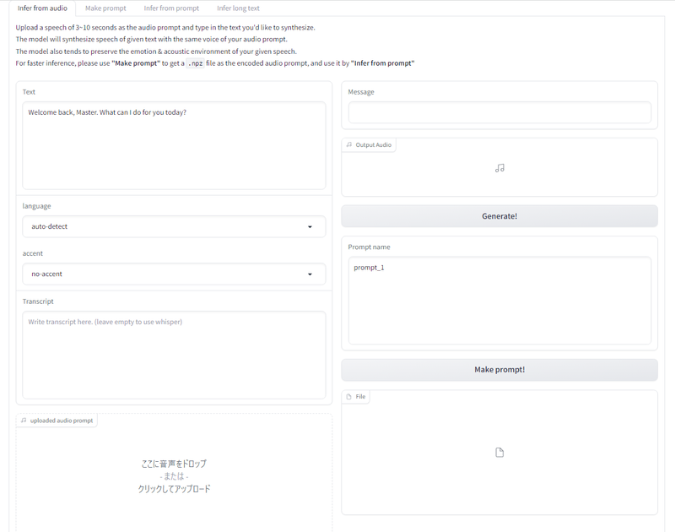675x532 pixels.
Task: Open the language auto-detect dropdown
Action: coord(174,226)
